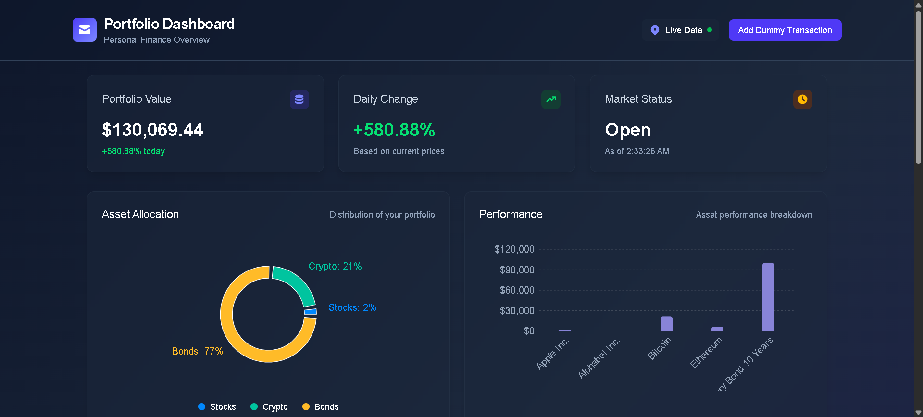
Task: Click the scrollbar up arrow
Action: pos(918,4)
